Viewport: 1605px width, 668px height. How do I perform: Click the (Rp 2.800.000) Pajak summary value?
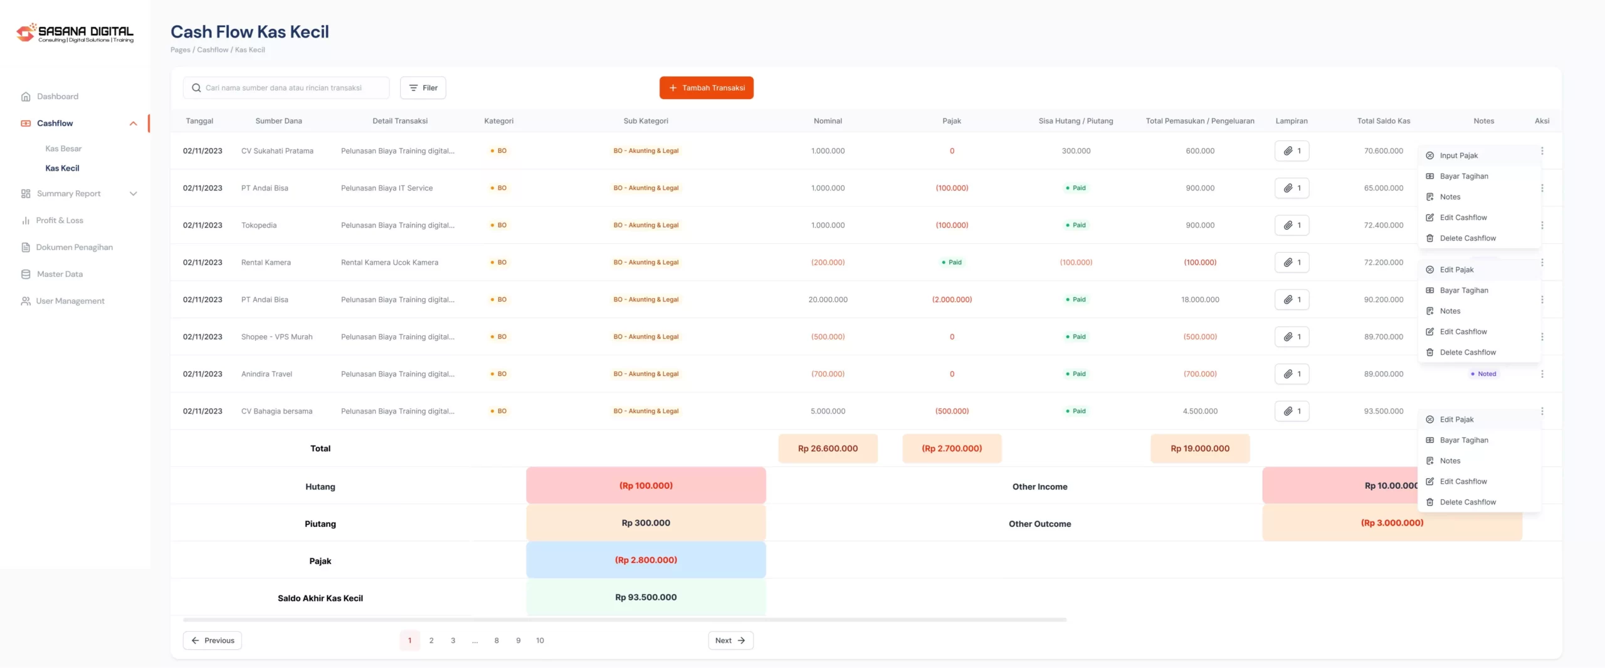point(646,560)
